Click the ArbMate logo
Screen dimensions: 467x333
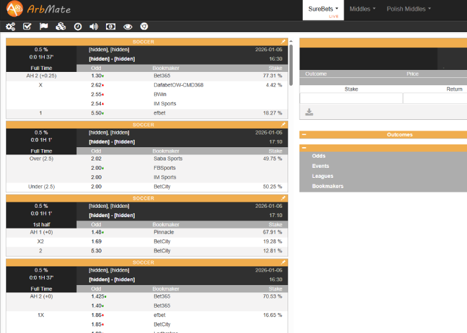click(x=39, y=9)
